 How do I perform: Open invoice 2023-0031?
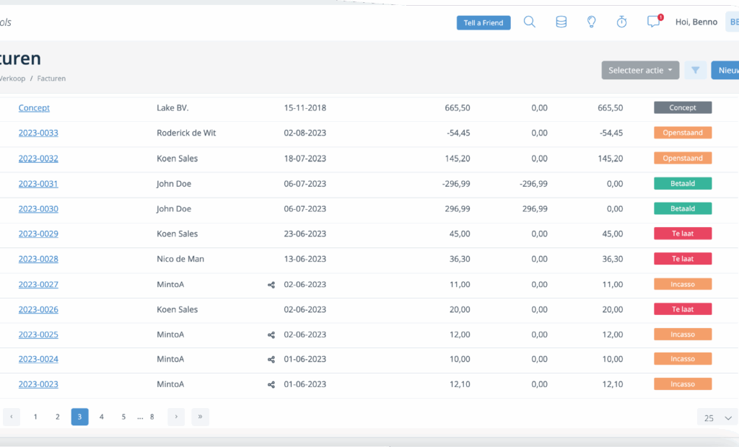[x=38, y=184]
